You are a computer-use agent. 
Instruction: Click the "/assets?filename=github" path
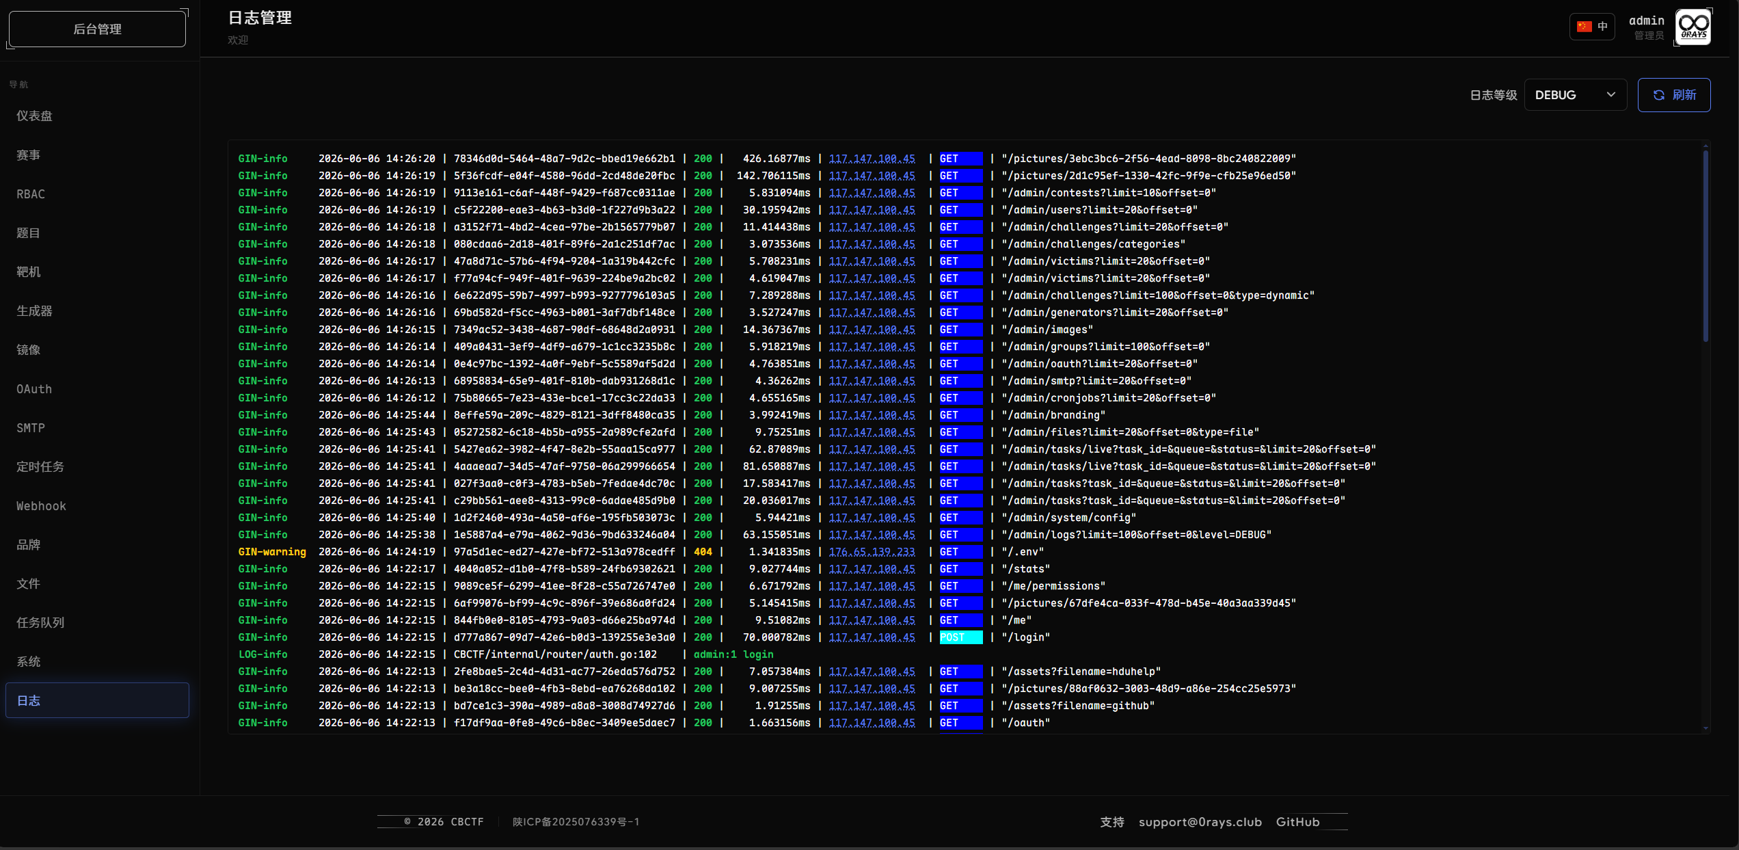tap(1078, 706)
